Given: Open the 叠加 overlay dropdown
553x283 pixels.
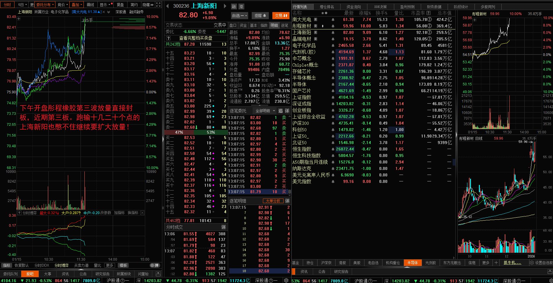Looking at the screenshot, I should point(77,5).
